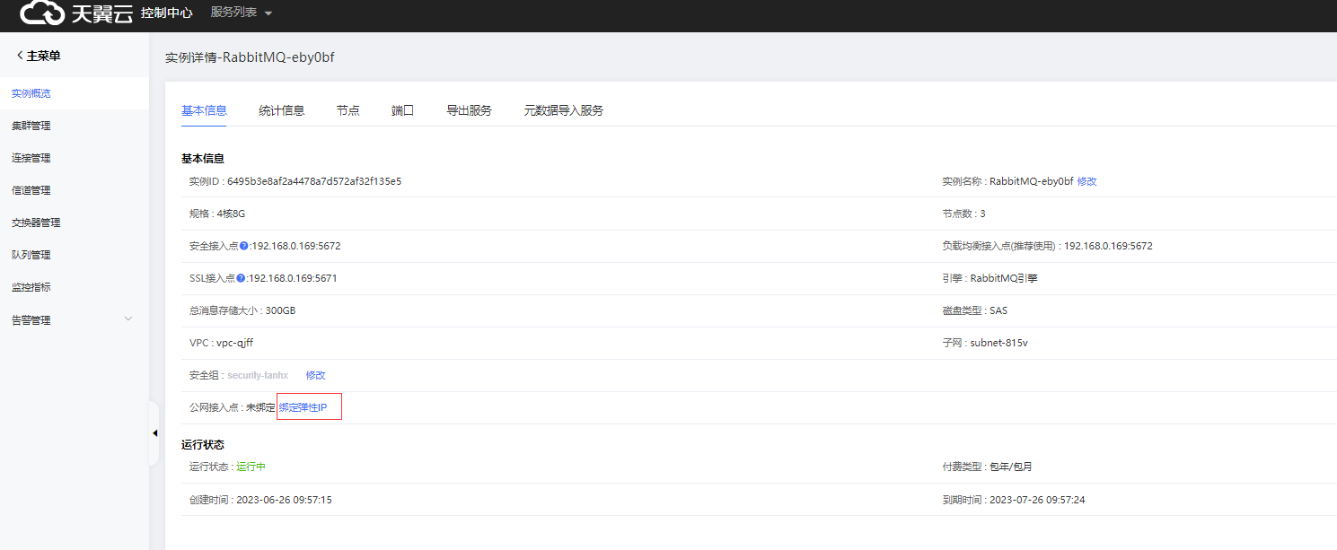This screenshot has width=1337, height=550.
Task: Open 交换器管理 in the sidebar
Action: tap(36, 223)
